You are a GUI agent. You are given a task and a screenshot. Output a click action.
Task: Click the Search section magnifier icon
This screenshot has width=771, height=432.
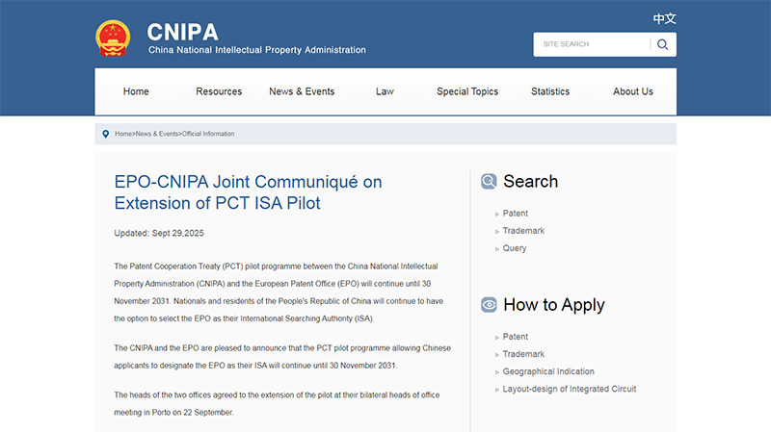489,182
